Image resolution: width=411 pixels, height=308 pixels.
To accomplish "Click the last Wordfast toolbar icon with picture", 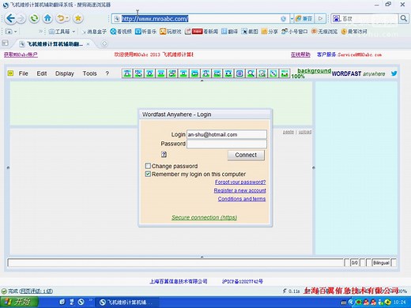I will (285, 73).
